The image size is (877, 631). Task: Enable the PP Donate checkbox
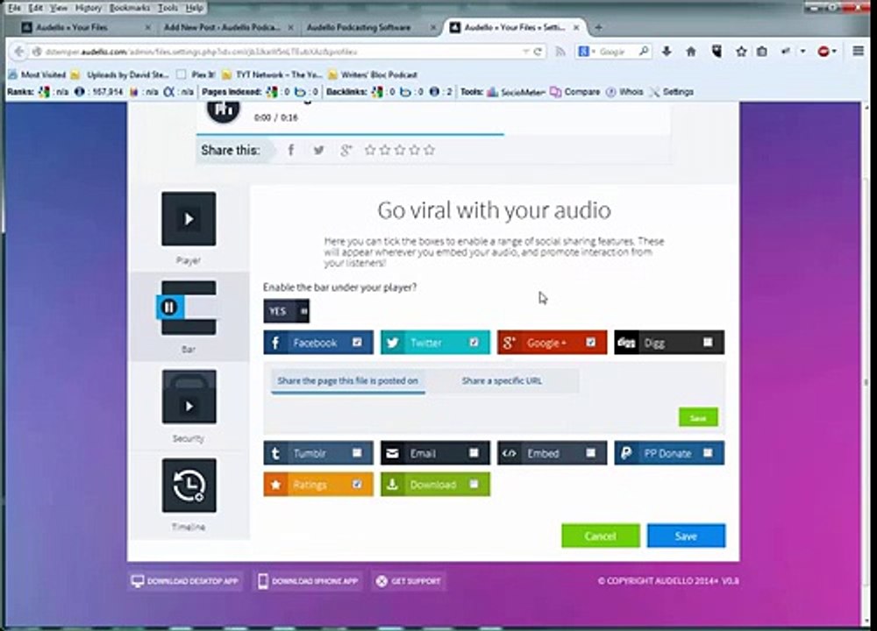[x=708, y=453]
